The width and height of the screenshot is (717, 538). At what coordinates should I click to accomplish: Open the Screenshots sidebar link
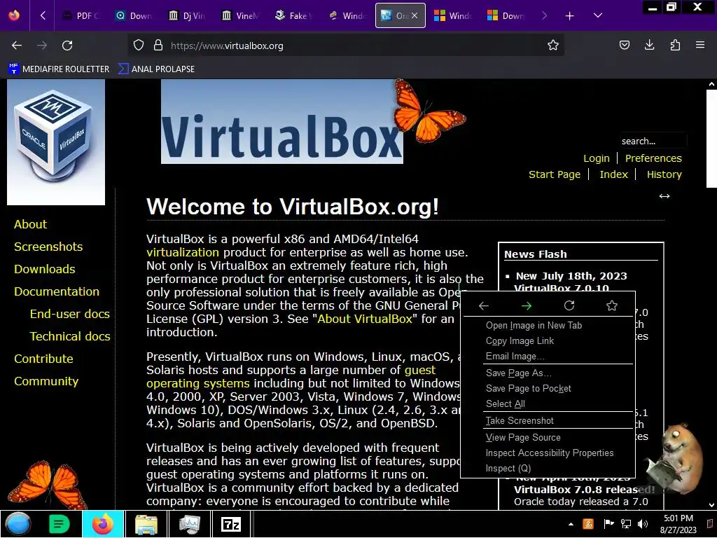point(48,247)
